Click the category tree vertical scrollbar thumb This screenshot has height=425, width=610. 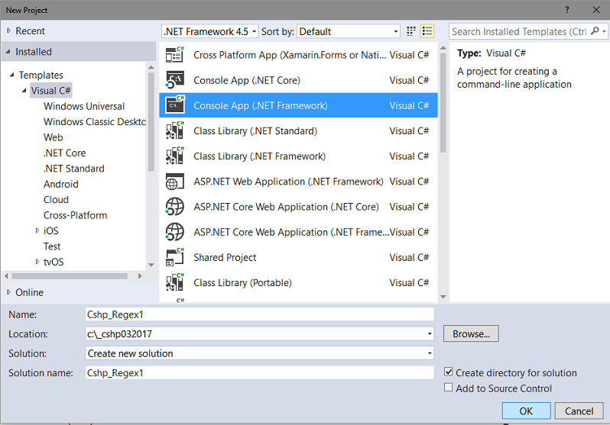click(151, 121)
